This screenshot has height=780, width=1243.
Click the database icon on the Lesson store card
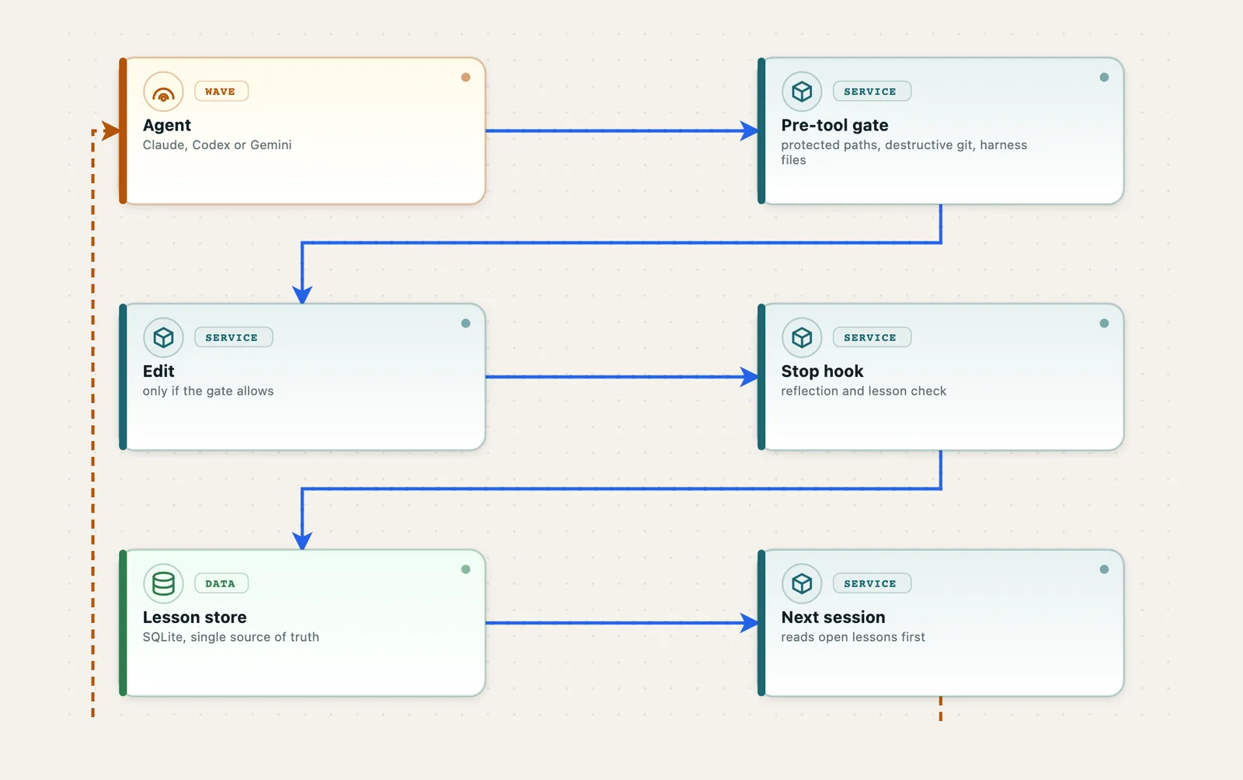[163, 583]
